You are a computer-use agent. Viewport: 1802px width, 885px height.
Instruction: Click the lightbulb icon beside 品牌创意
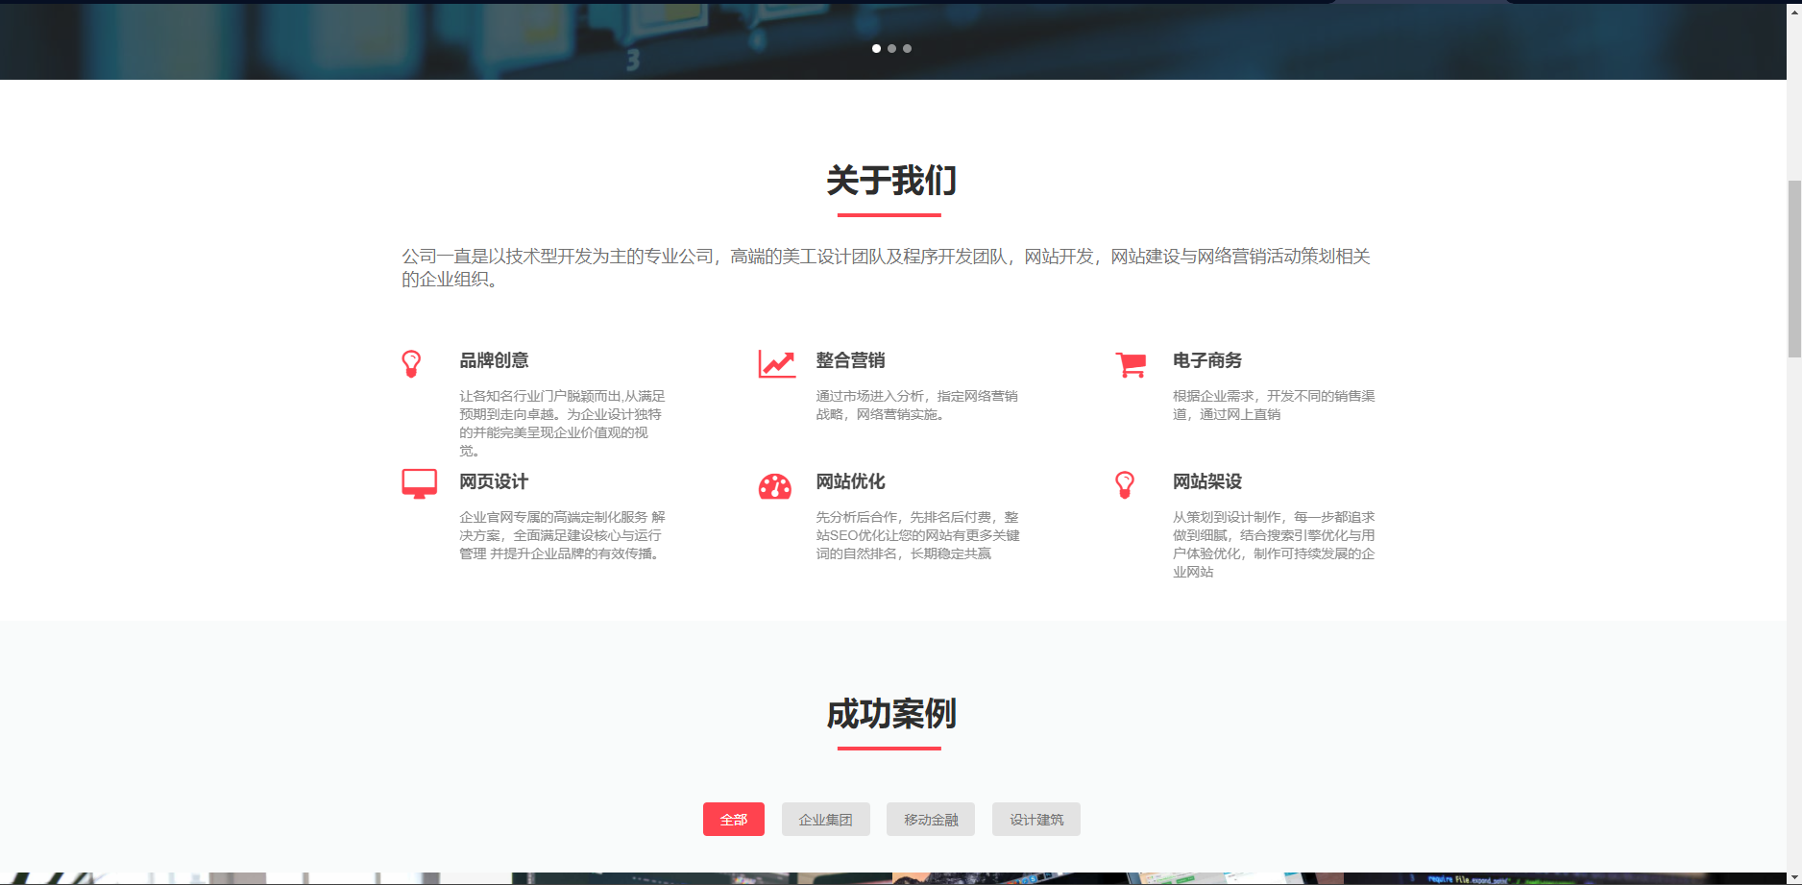pyautogui.click(x=411, y=363)
